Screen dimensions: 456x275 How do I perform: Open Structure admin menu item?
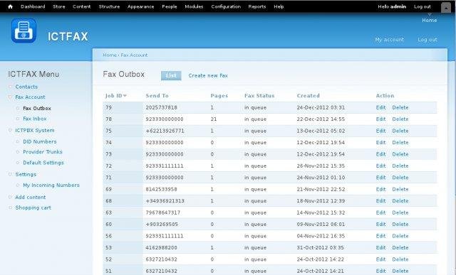[x=109, y=6]
